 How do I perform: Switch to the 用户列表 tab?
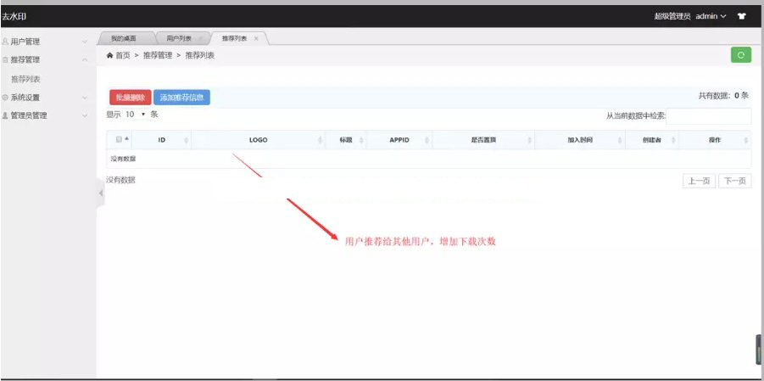pyautogui.click(x=179, y=38)
